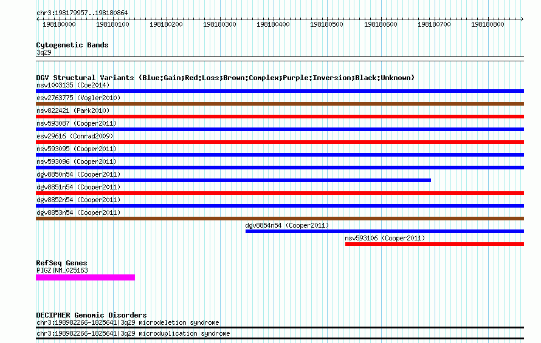Click the nsv593096 (Cooper2011) label
Viewport: 541px width, 343px height.
click(77, 161)
